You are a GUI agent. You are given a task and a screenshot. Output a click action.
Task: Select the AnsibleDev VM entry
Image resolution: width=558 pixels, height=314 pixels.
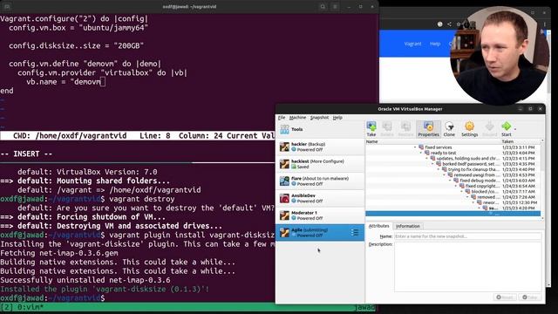click(x=320, y=198)
